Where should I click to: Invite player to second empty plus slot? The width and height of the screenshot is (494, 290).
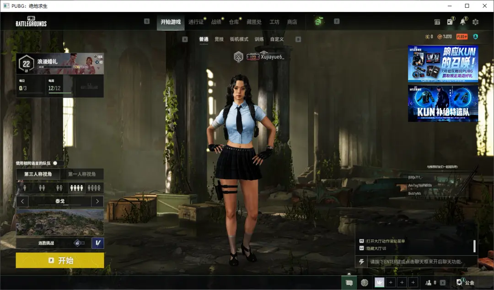[402, 282]
